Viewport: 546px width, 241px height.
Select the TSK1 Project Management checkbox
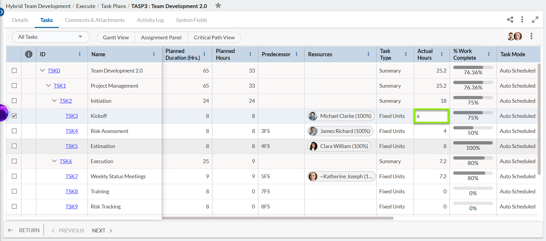tap(14, 86)
